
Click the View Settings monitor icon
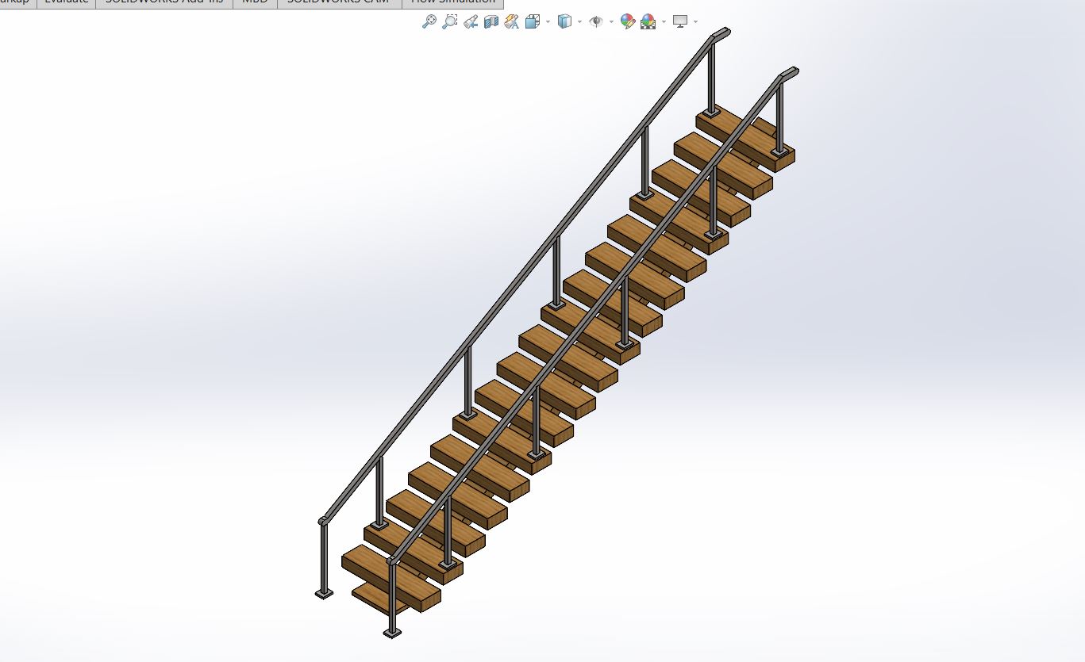680,22
